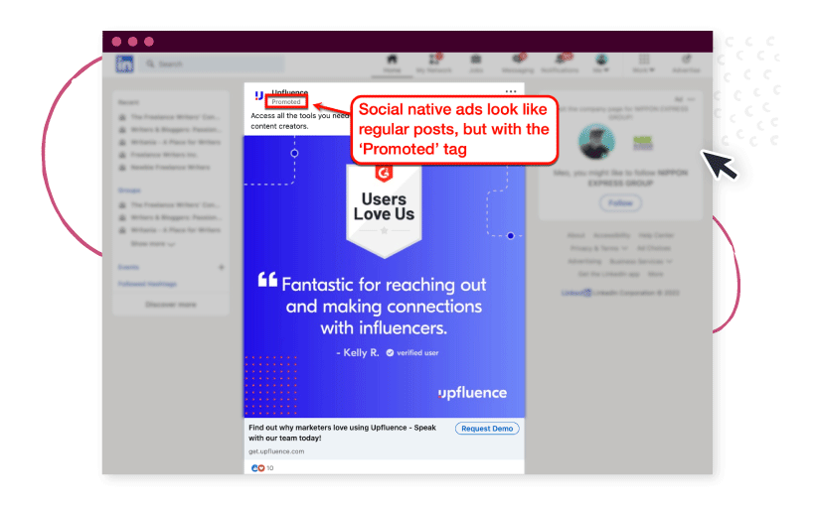This screenshot has width=815, height=507.
Task: Click the Nippon Express company logo
Action: click(x=643, y=142)
